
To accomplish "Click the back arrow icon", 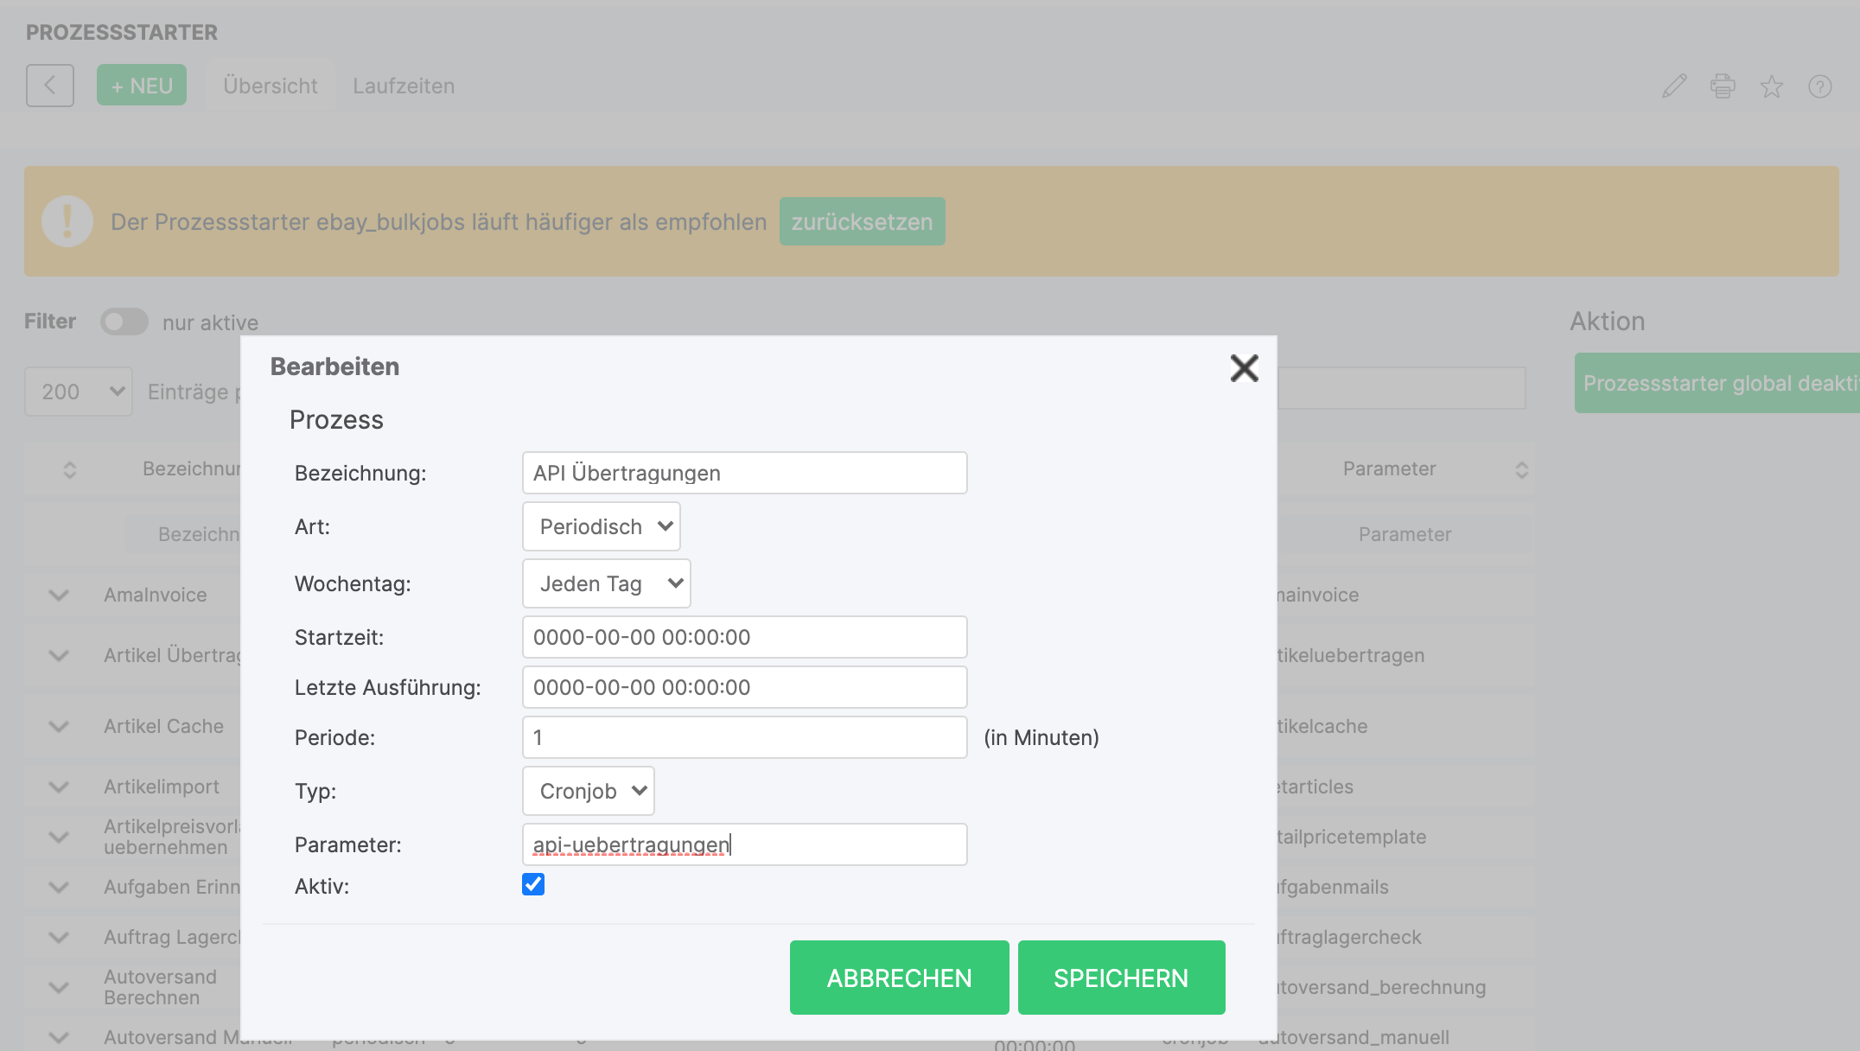I will pyautogui.click(x=50, y=86).
